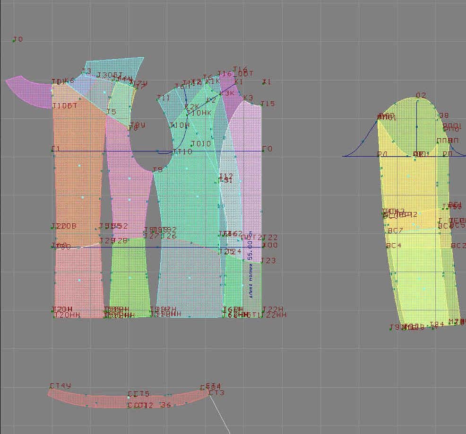The height and width of the screenshot is (434, 466).
Task: Click the "T26" waist point label
Action: tap(169, 236)
